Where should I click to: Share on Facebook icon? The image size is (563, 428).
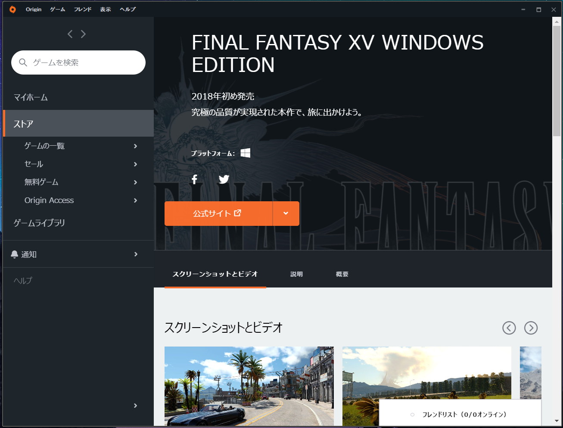[x=195, y=179]
